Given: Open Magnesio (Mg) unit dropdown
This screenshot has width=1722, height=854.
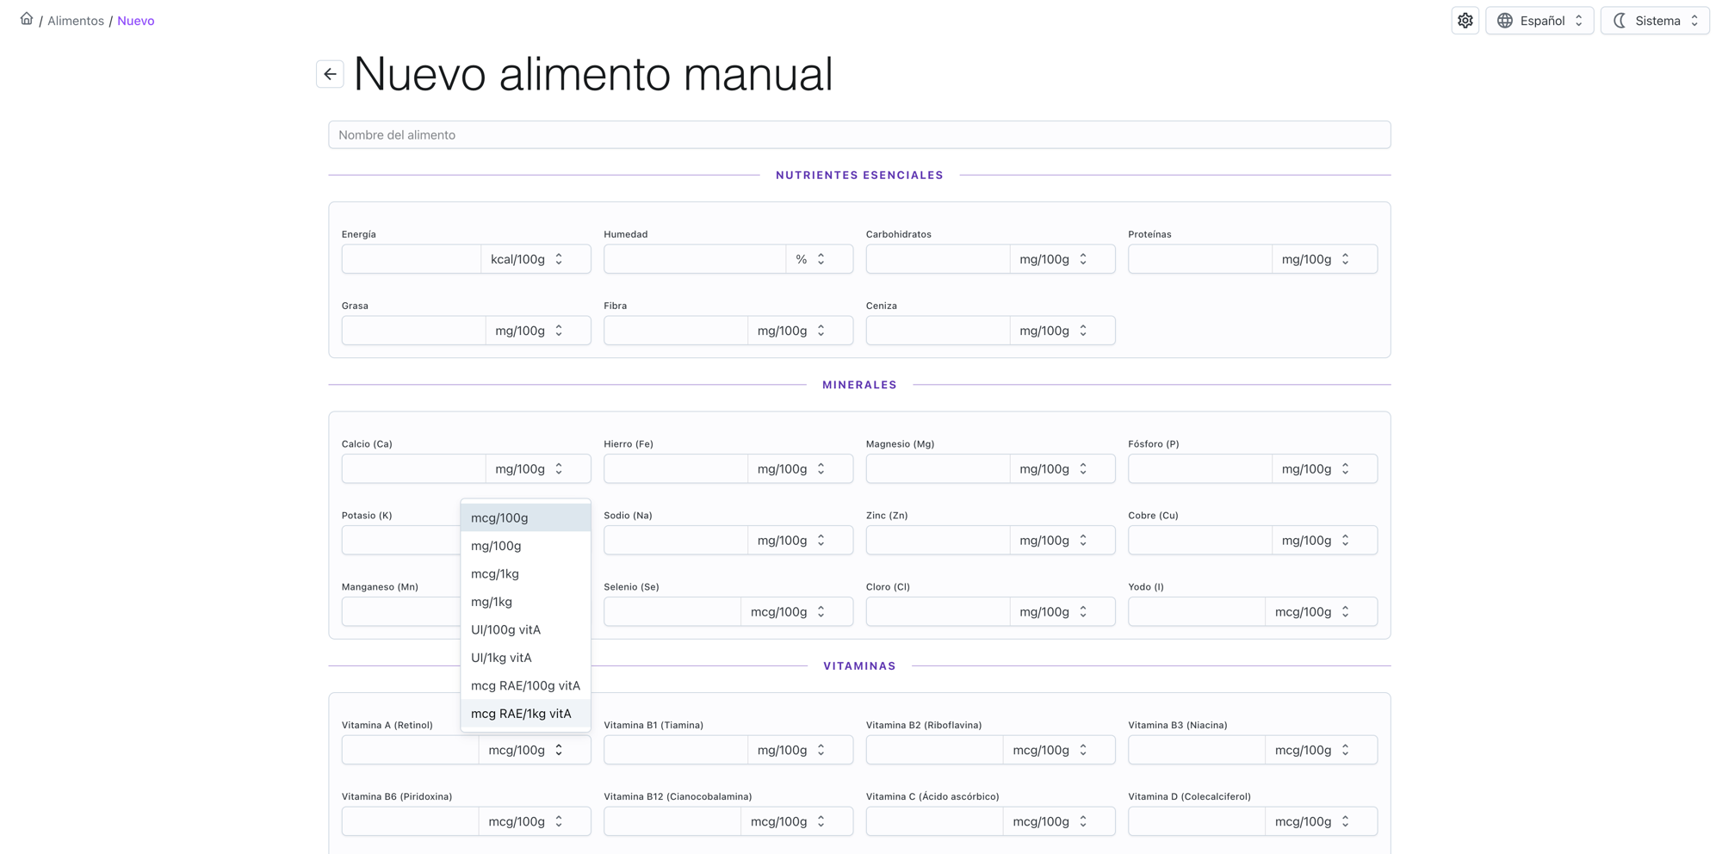Looking at the screenshot, I should [1062, 469].
